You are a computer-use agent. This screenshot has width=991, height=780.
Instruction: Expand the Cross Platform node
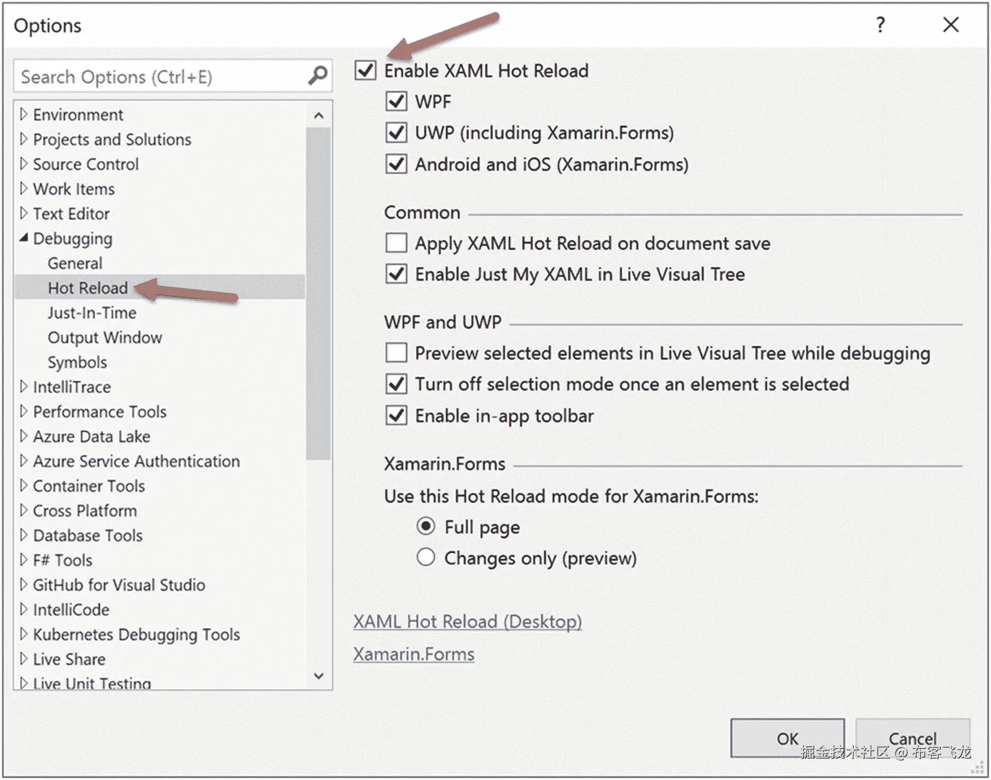[23, 510]
